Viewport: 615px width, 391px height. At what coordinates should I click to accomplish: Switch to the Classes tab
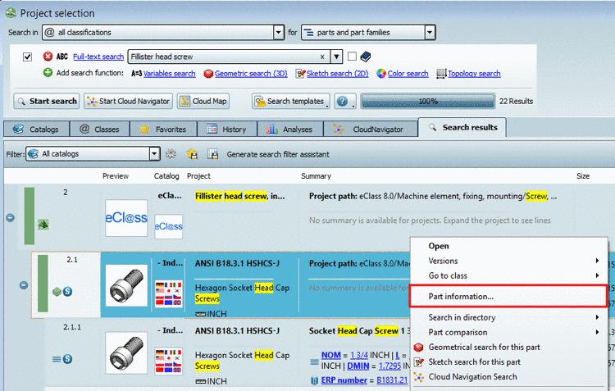click(x=99, y=129)
